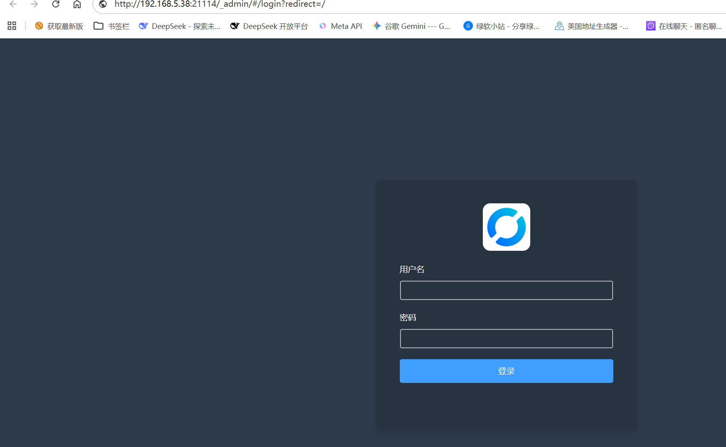This screenshot has width=726, height=447.
Task: Click the browser forward arrow
Action: 34,4
